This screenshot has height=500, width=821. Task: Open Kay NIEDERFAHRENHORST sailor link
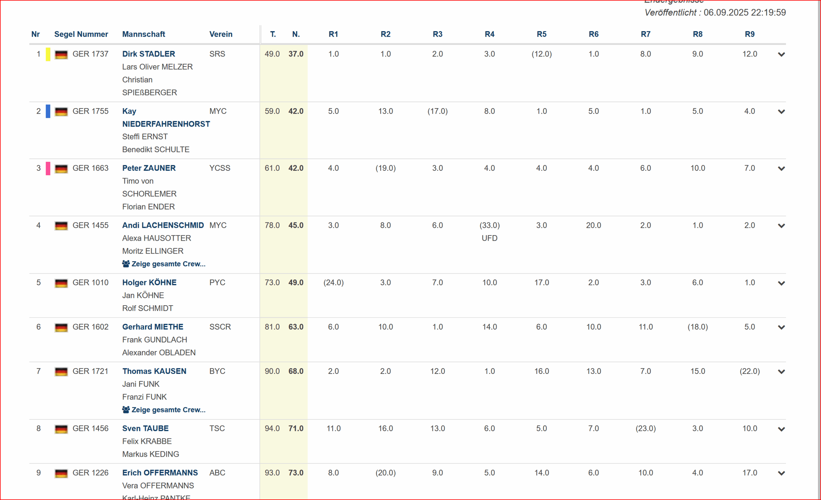pyautogui.click(x=165, y=124)
